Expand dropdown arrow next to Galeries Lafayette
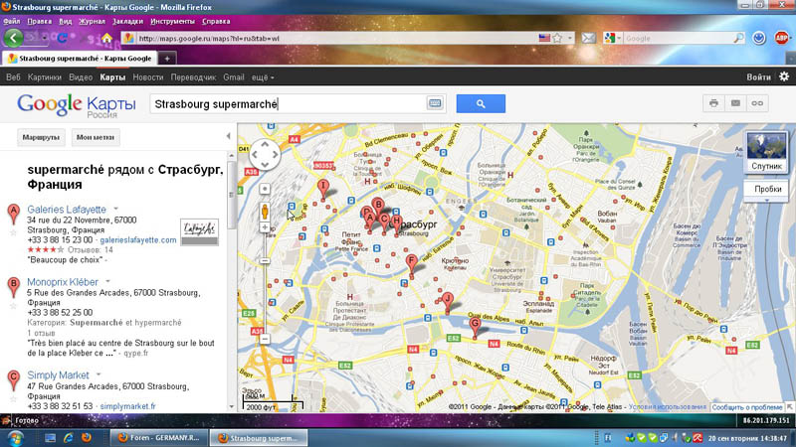 (116, 210)
